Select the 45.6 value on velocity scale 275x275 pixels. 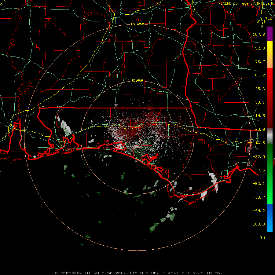point(260,89)
